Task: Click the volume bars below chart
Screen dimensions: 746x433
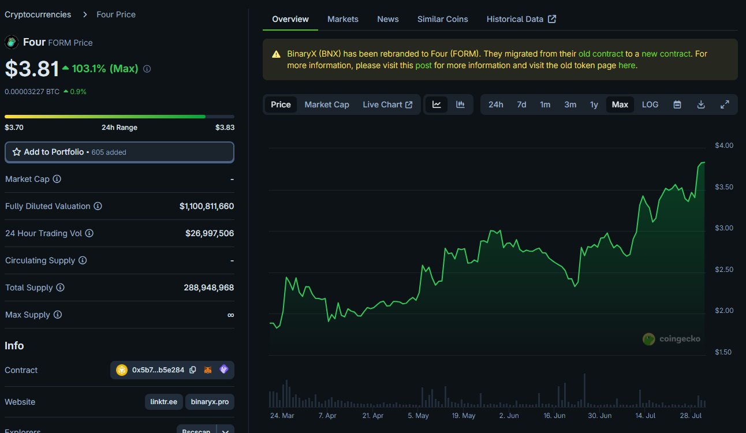Action: (x=487, y=391)
